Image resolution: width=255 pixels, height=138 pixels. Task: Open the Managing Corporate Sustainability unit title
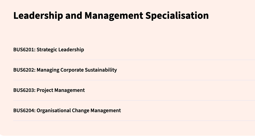click(77, 70)
